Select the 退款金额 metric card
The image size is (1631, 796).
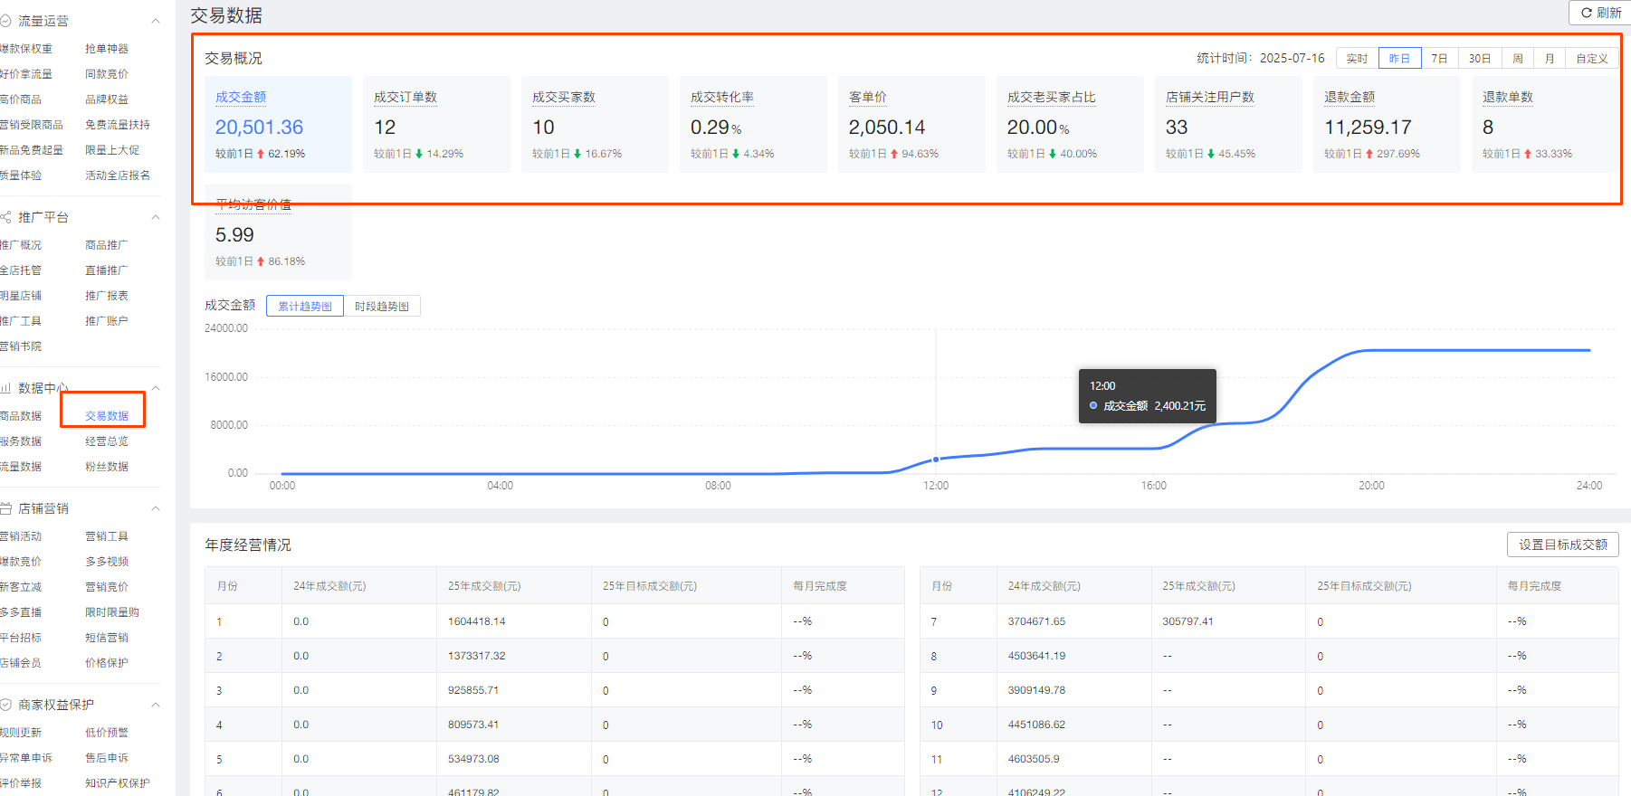click(x=1386, y=125)
